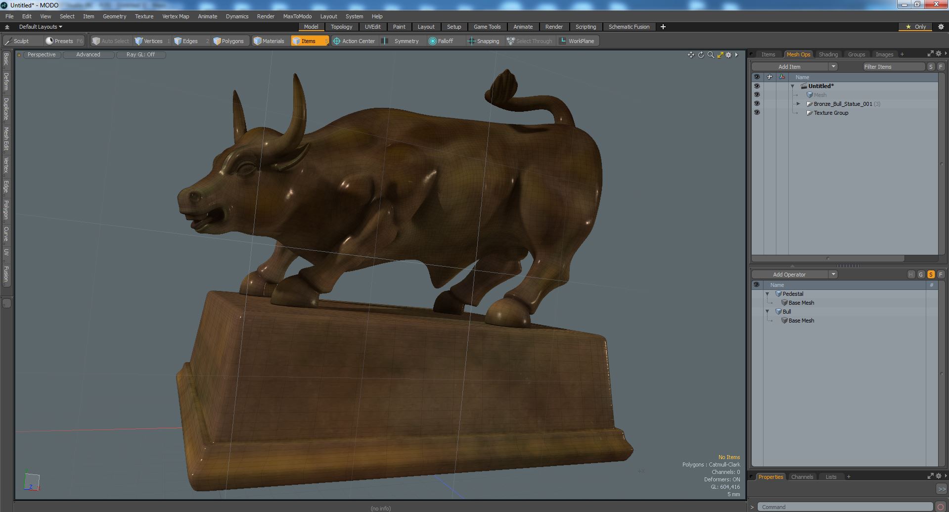Maximize the item list panel

(x=930, y=54)
